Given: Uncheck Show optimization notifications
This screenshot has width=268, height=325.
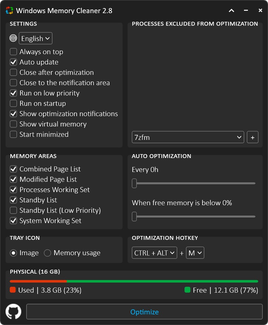Looking at the screenshot, I should [13, 114].
